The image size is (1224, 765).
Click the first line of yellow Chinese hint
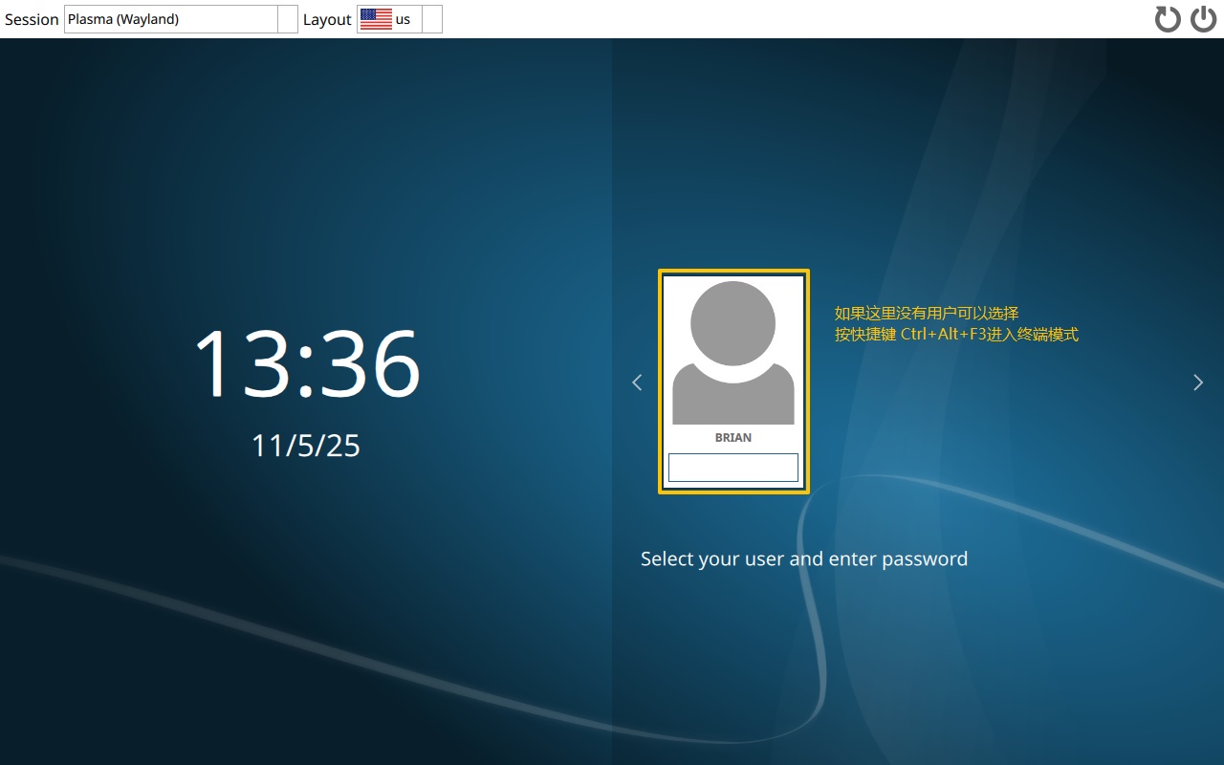coord(927,313)
